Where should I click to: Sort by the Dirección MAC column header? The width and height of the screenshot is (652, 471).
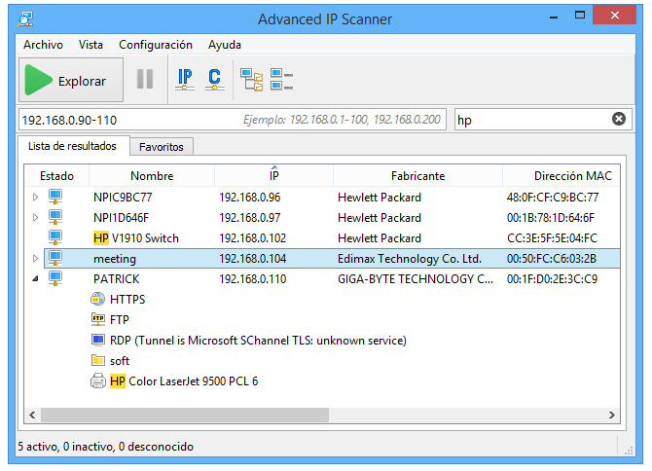pyautogui.click(x=561, y=176)
